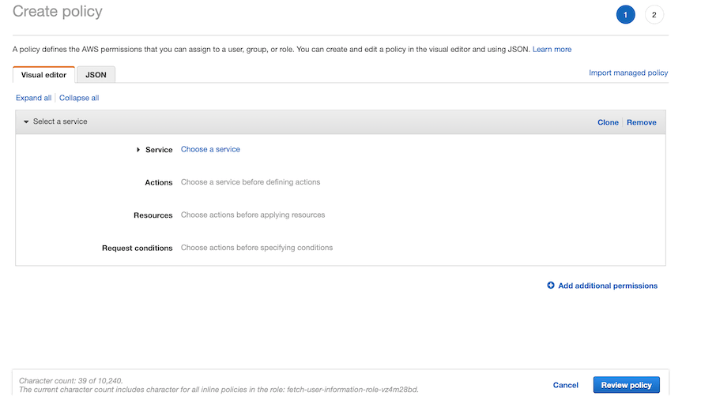Clone the permission block
701x396 pixels.
tap(608, 122)
